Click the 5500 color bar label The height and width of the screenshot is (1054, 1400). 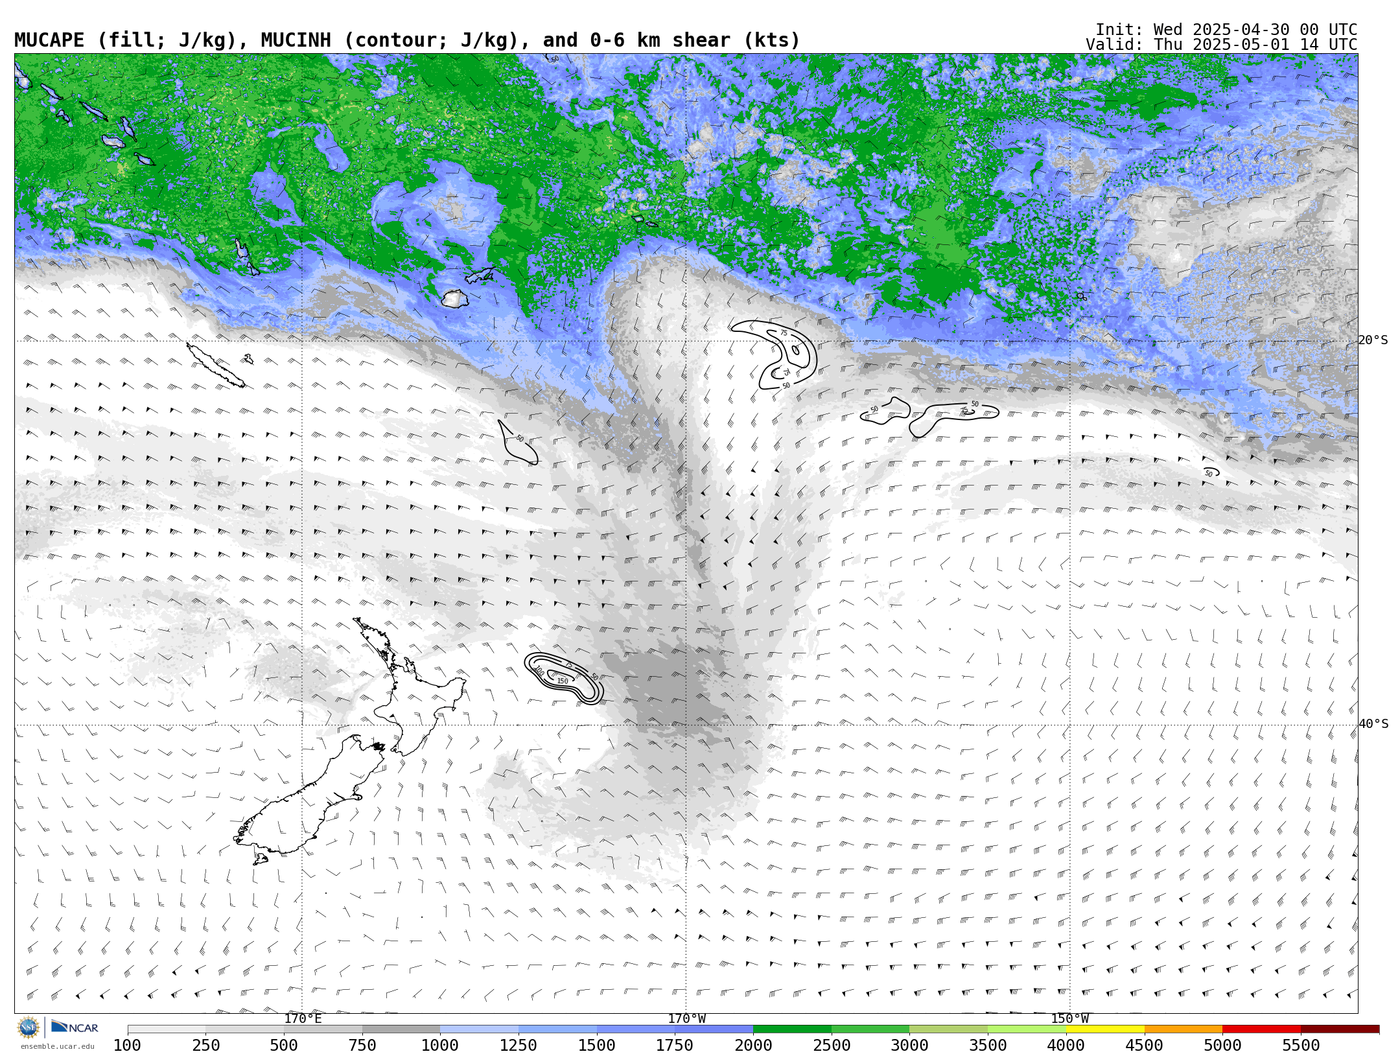tap(1301, 1045)
